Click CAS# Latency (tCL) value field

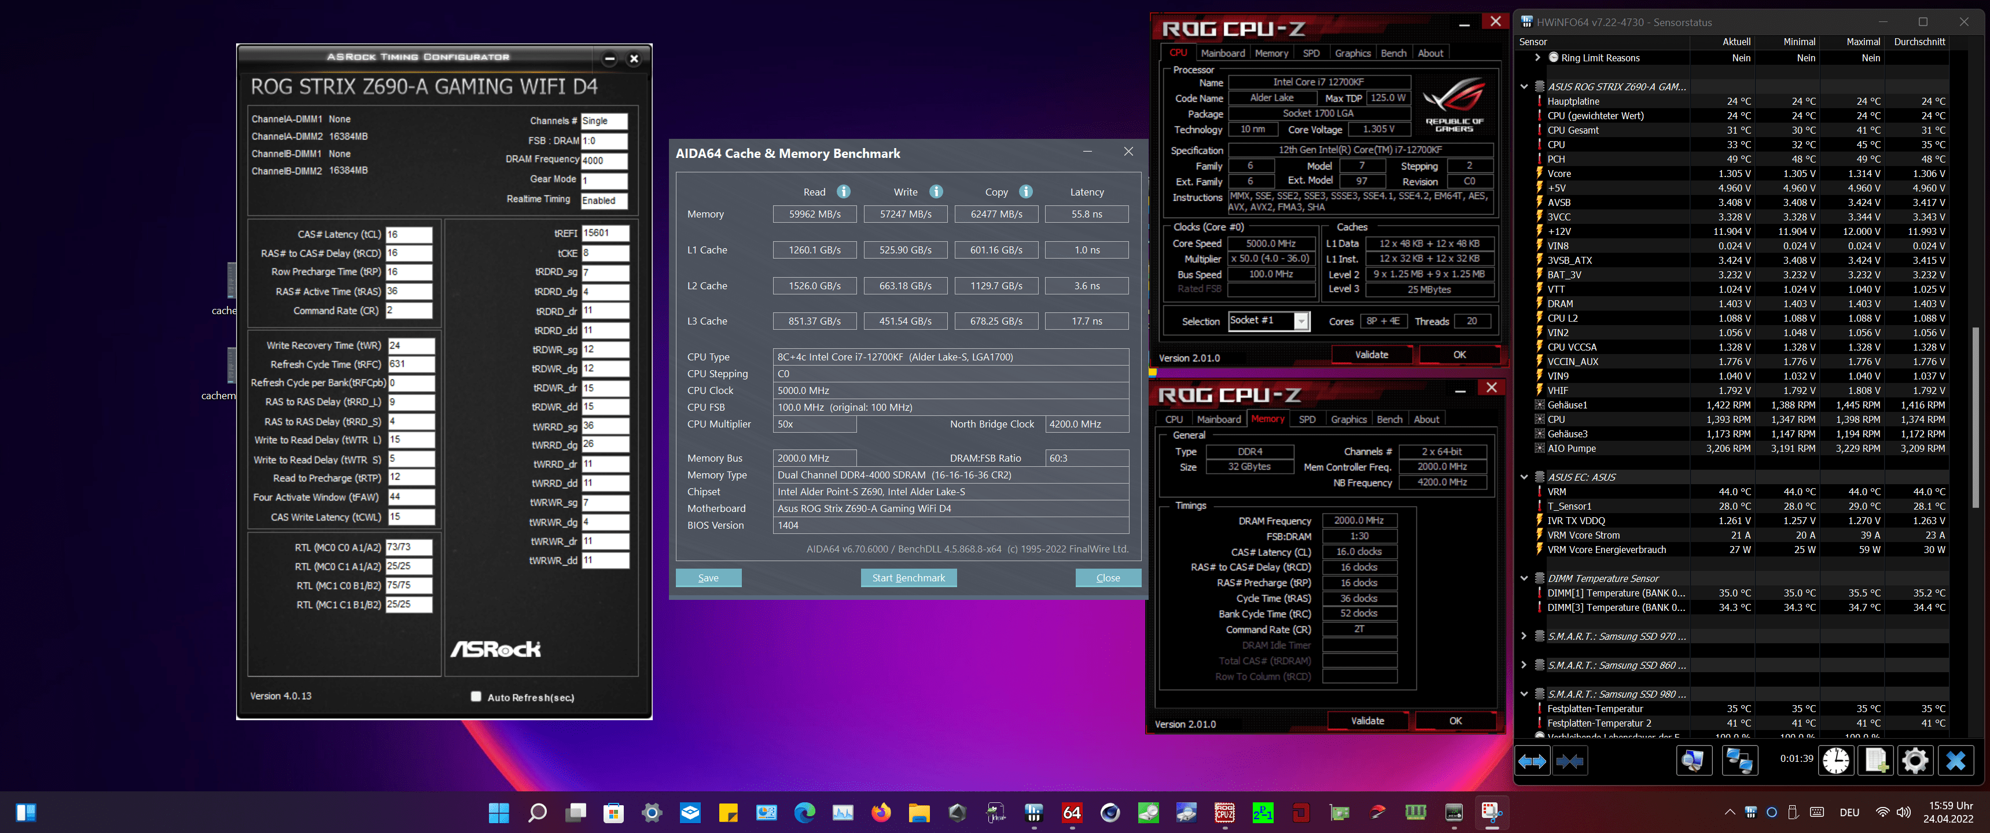[x=409, y=234]
